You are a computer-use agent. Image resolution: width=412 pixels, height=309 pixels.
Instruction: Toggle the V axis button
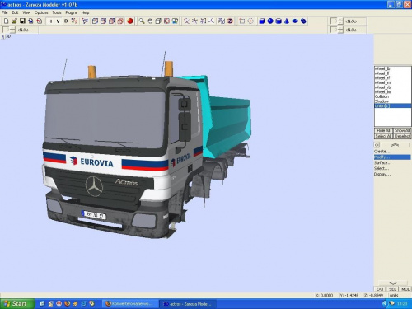pyautogui.click(x=58, y=21)
